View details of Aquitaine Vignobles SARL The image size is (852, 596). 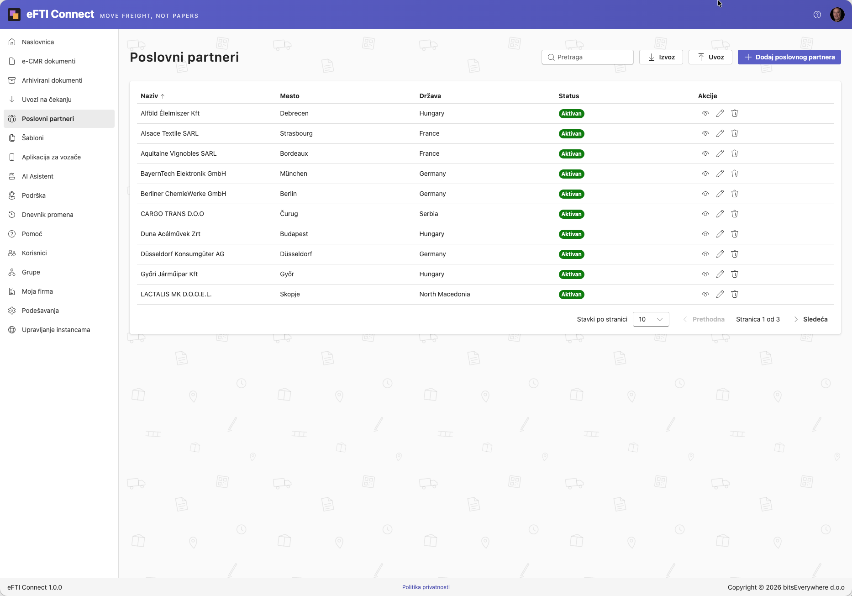tap(705, 153)
